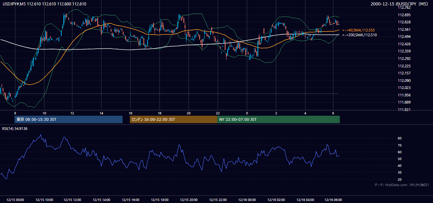Click the 12/16 06:00 time axis label

click(x=334, y=200)
